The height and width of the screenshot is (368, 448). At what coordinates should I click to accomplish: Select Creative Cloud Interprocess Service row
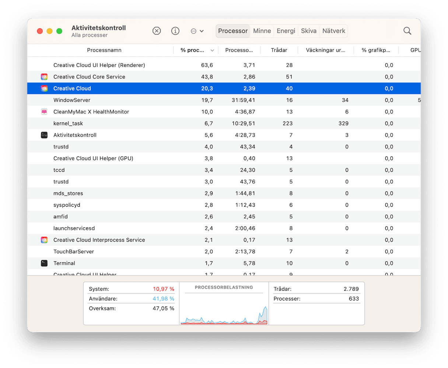click(224, 240)
